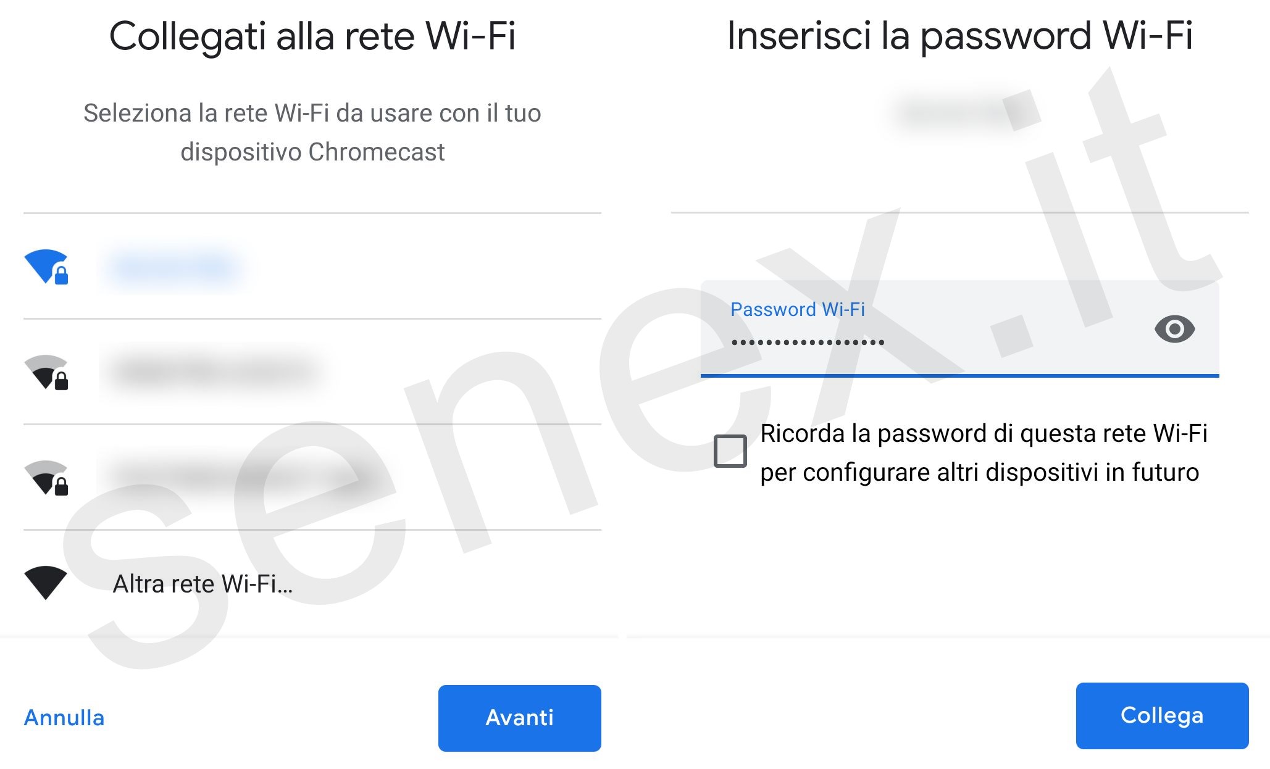The height and width of the screenshot is (769, 1270).
Task: Select the blue highlighted Wi-Fi network icon
Action: [x=46, y=267]
